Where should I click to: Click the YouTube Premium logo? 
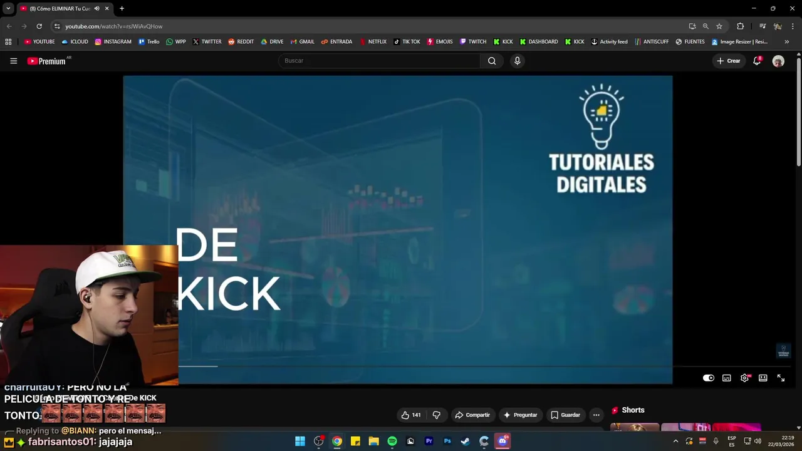point(46,61)
